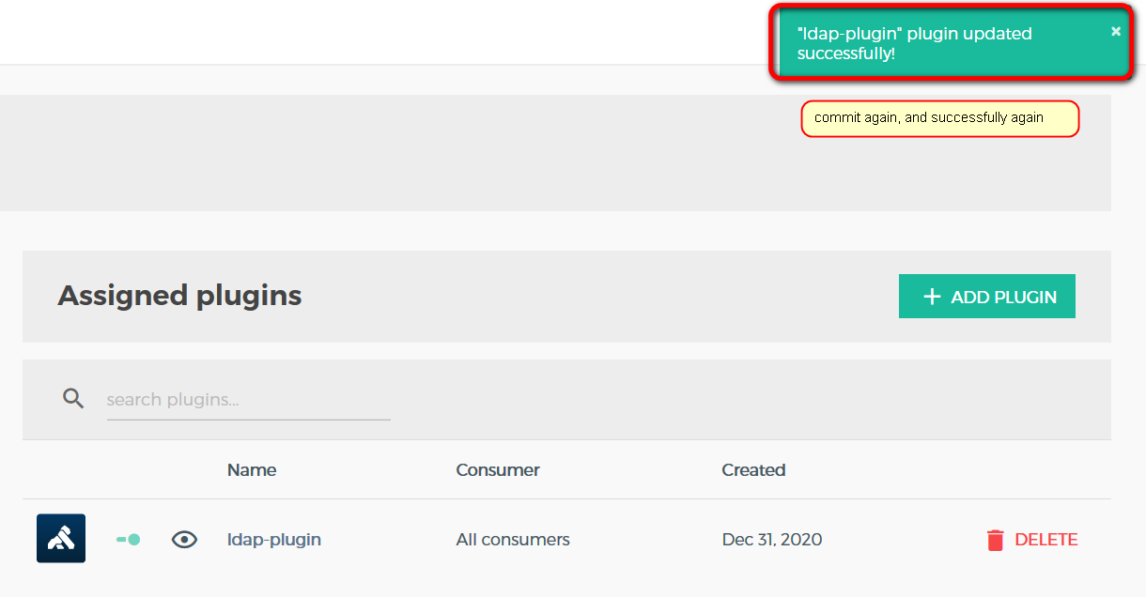Sort plugins by Created column

(x=753, y=470)
